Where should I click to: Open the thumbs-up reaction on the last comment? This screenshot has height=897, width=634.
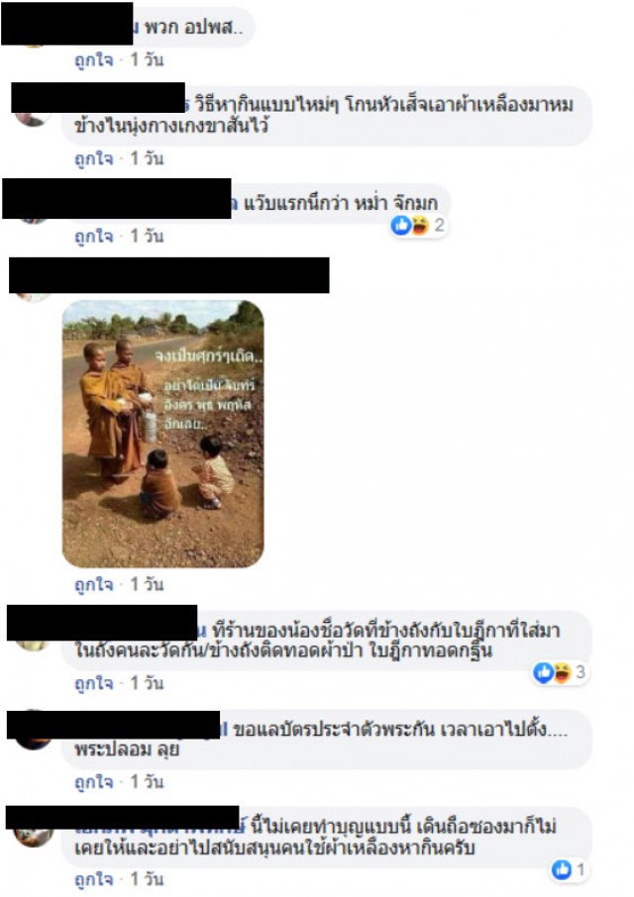pos(562,869)
